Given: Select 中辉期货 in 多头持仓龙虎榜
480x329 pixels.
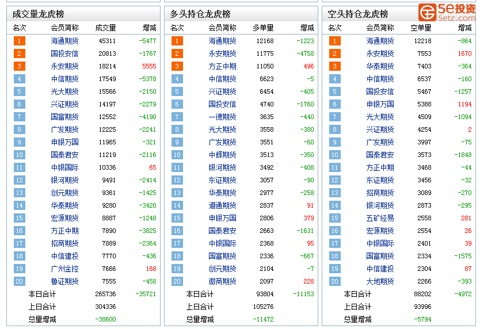Looking at the screenshot, I should coord(222,155).
